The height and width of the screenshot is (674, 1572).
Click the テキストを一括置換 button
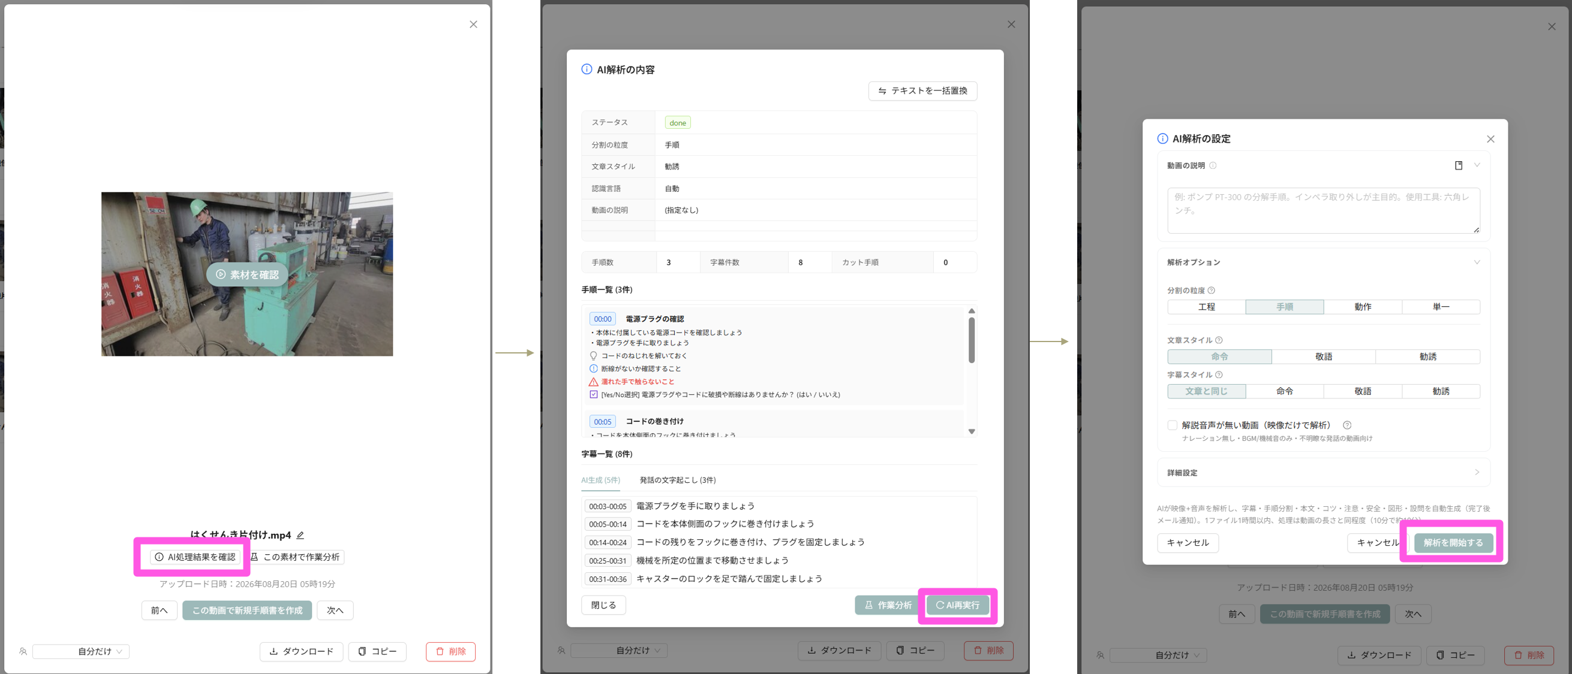[922, 91]
